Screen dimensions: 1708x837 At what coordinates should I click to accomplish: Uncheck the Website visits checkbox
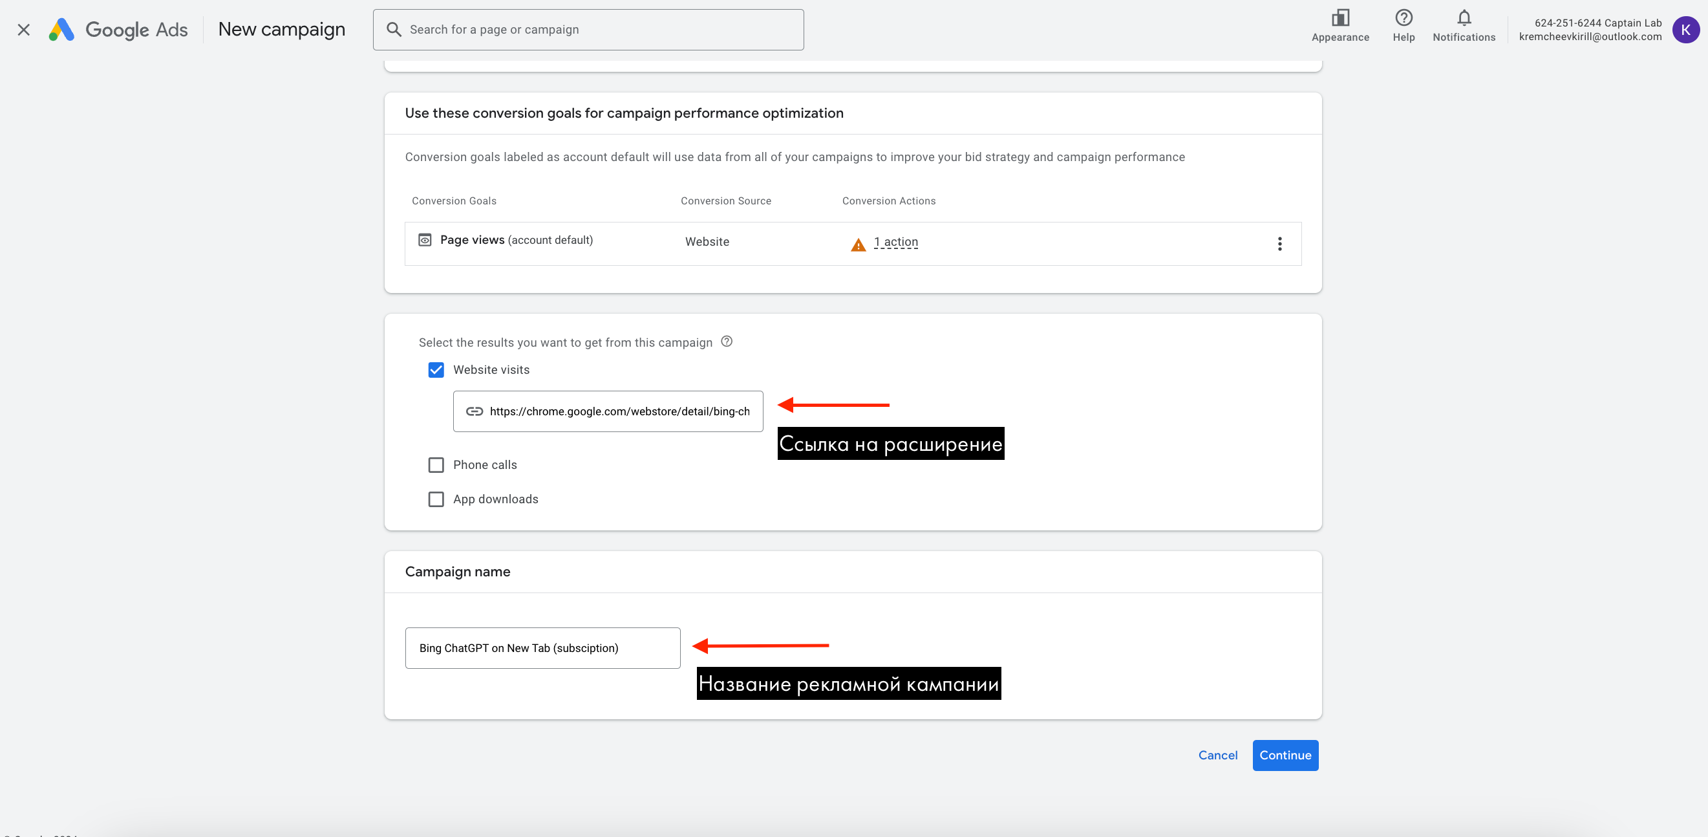tap(436, 370)
